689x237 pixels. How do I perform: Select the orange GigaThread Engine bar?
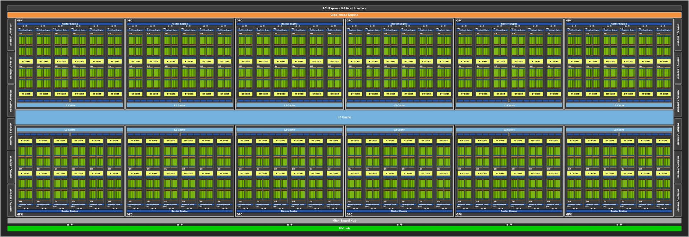click(344, 15)
